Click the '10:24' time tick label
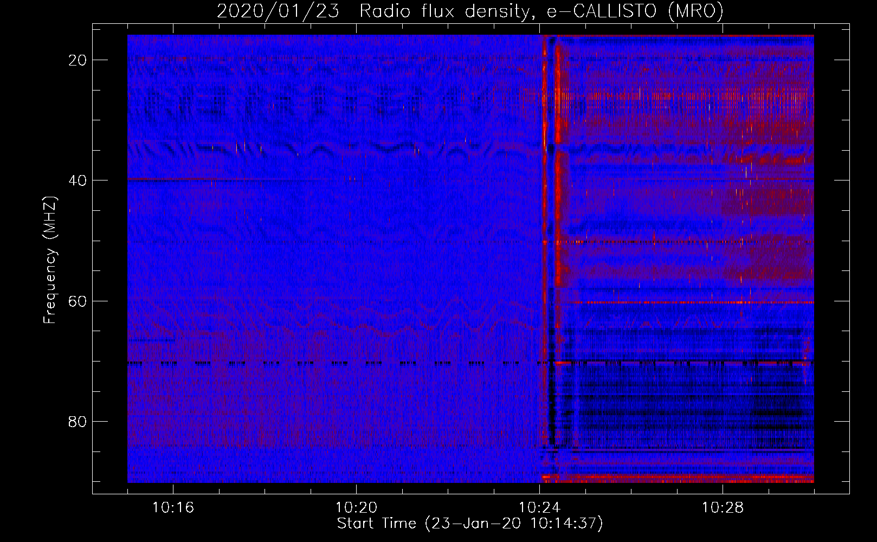This screenshot has height=542, width=877. tap(539, 508)
